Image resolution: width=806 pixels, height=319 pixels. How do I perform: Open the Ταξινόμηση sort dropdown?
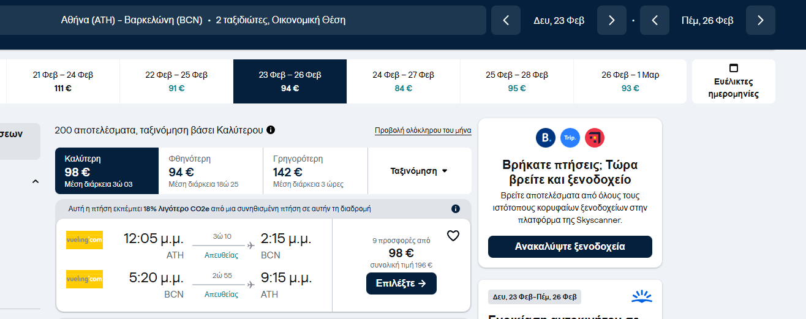pyautogui.click(x=419, y=171)
